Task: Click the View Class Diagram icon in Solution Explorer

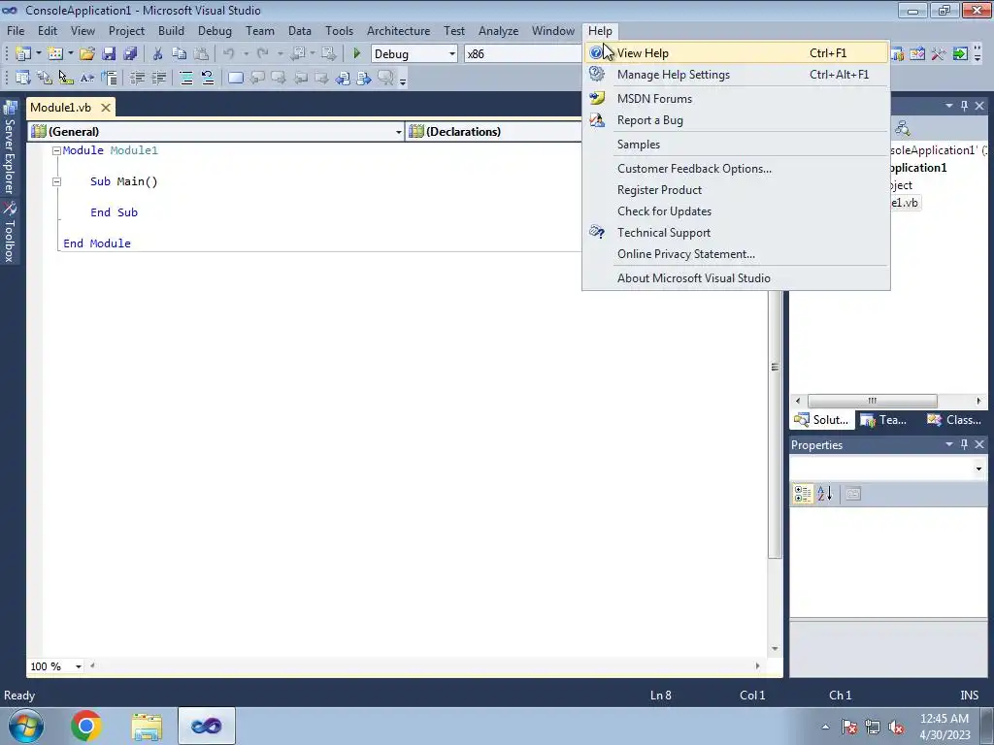Action: tap(902, 129)
